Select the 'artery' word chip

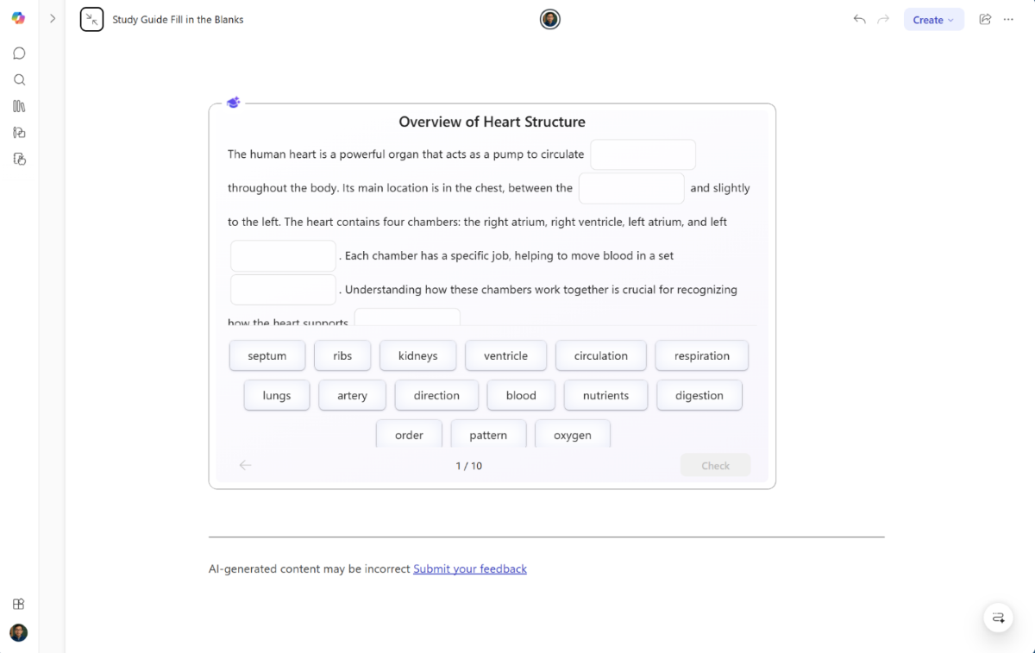352,395
